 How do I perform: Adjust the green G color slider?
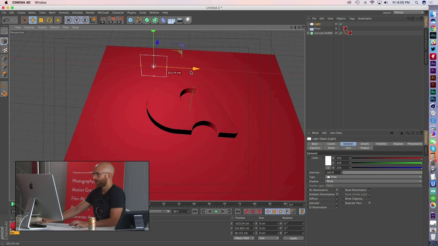coord(387,163)
